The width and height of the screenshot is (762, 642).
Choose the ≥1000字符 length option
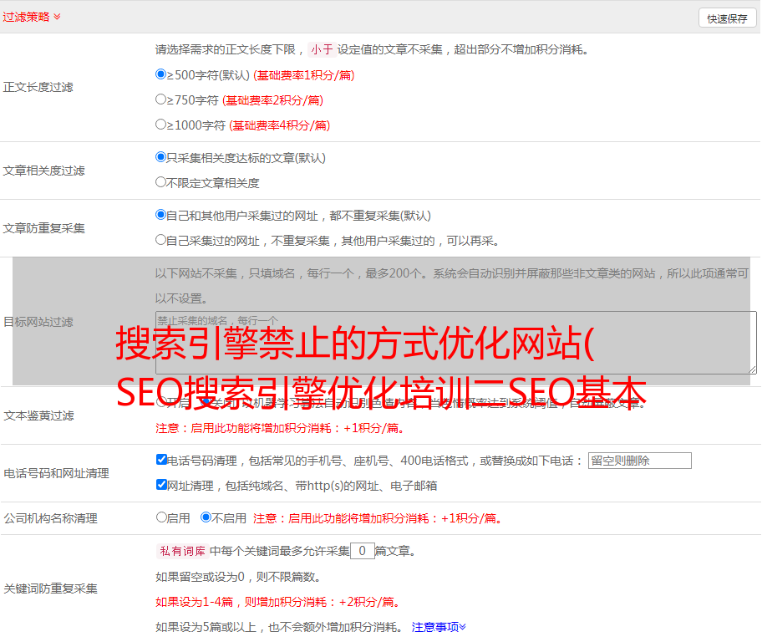tap(161, 125)
